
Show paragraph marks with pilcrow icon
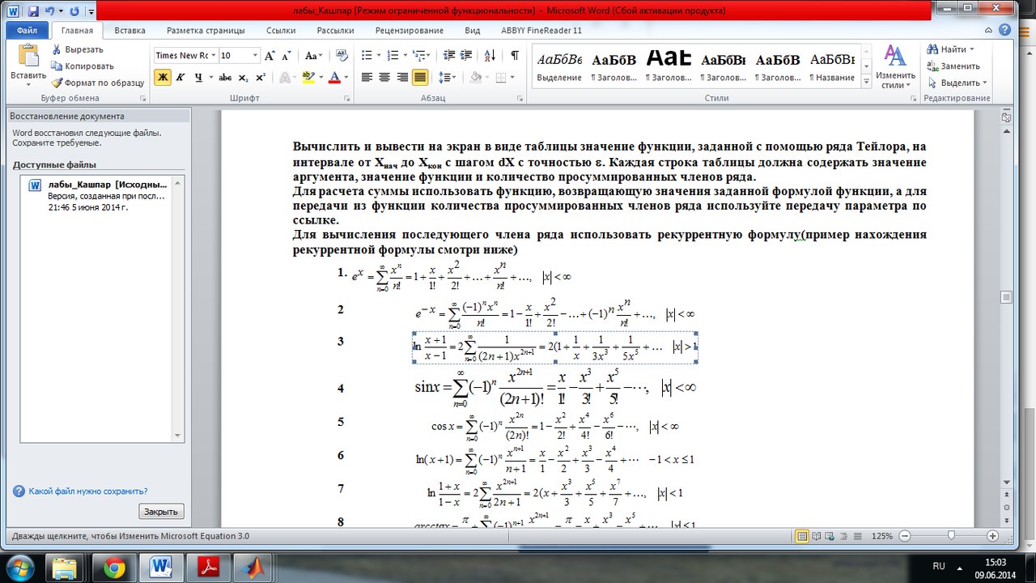[x=514, y=56]
